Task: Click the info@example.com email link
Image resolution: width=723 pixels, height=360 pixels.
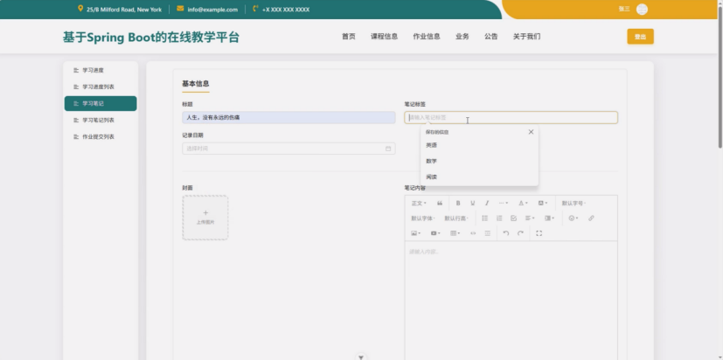Action: (x=212, y=10)
